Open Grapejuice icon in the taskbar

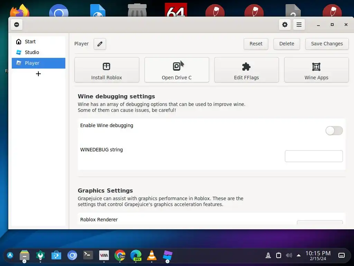pos(168,256)
